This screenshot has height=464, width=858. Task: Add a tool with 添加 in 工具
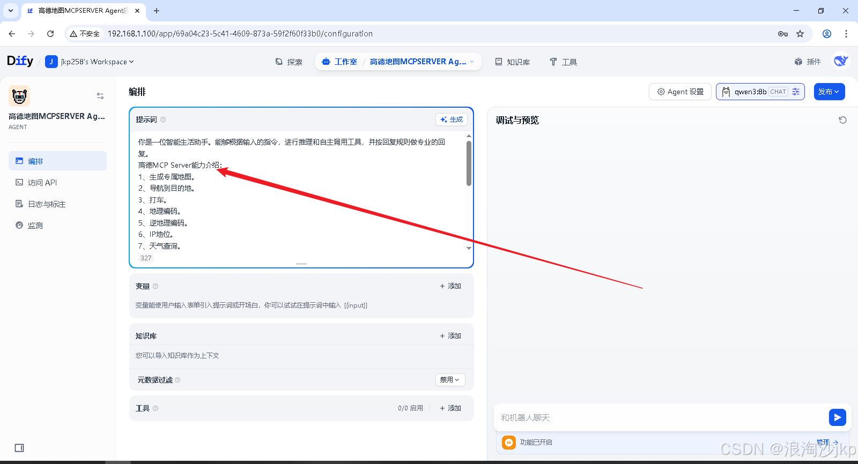450,408
